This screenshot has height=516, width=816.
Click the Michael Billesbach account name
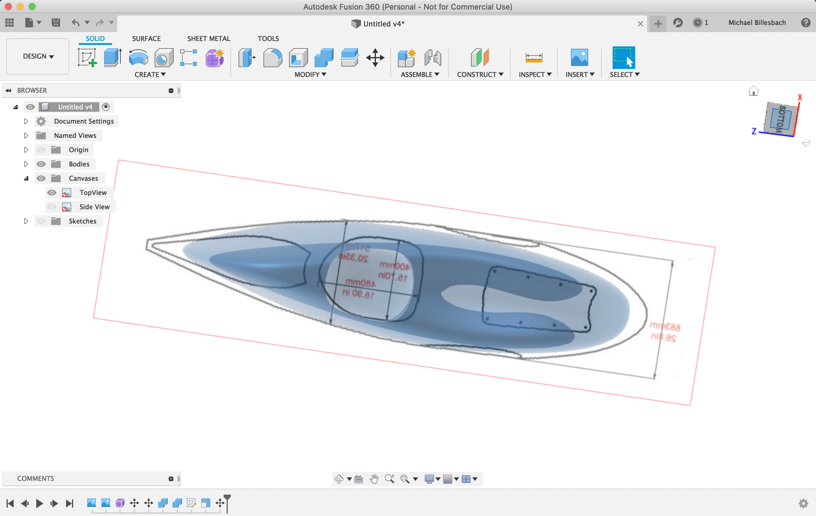[757, 23]
